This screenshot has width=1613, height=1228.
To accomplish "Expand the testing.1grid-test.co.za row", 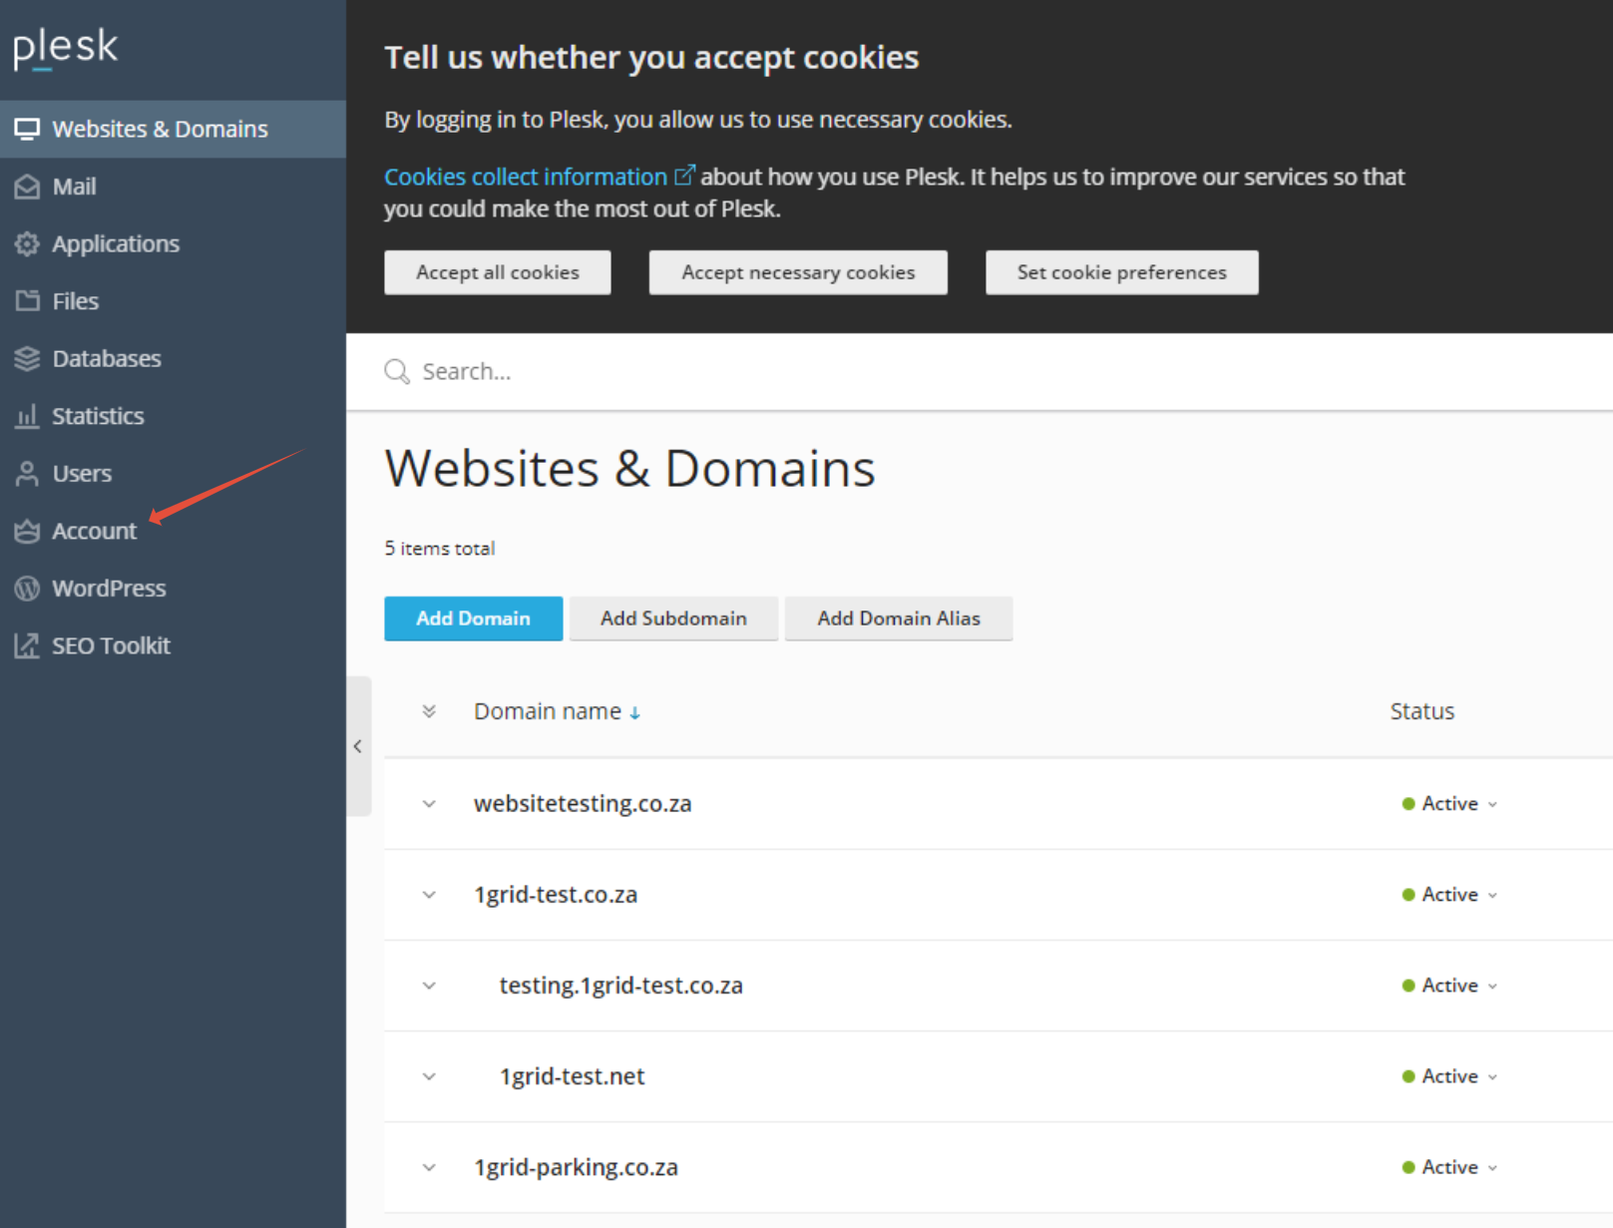I will pos(429,986).
